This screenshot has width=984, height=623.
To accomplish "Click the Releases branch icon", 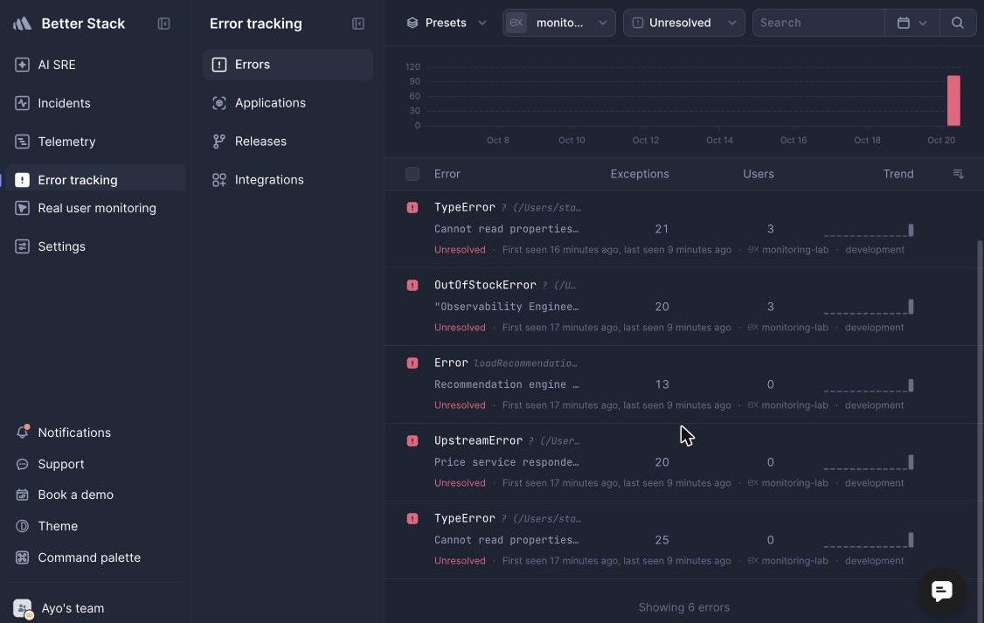I will tap(219, 142).
